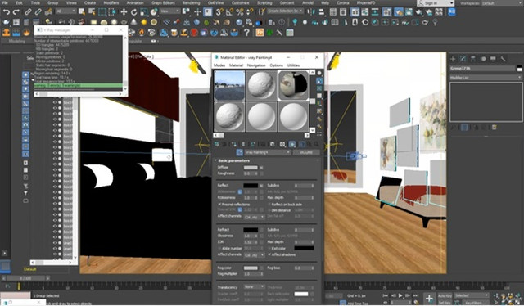Click the material picker eyedropper icon
Screen dimensions: 524x306
pos(239,152)
